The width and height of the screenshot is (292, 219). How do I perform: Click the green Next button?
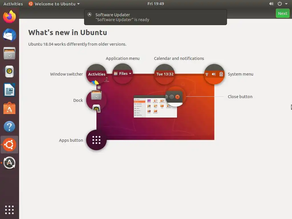tap(283, 13)
